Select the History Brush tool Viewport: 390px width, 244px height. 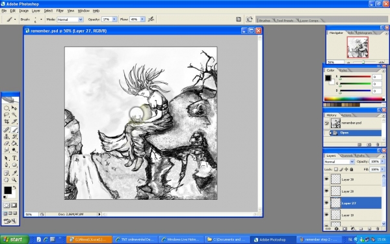pyautogui.click(x=14, y=137)
